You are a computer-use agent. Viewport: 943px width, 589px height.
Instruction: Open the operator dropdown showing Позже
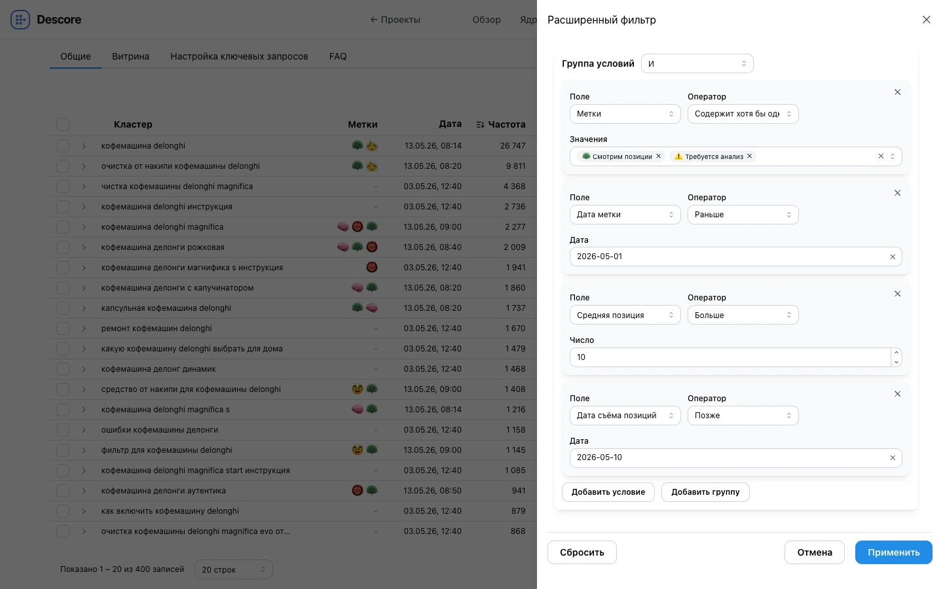tap(743, 416)
